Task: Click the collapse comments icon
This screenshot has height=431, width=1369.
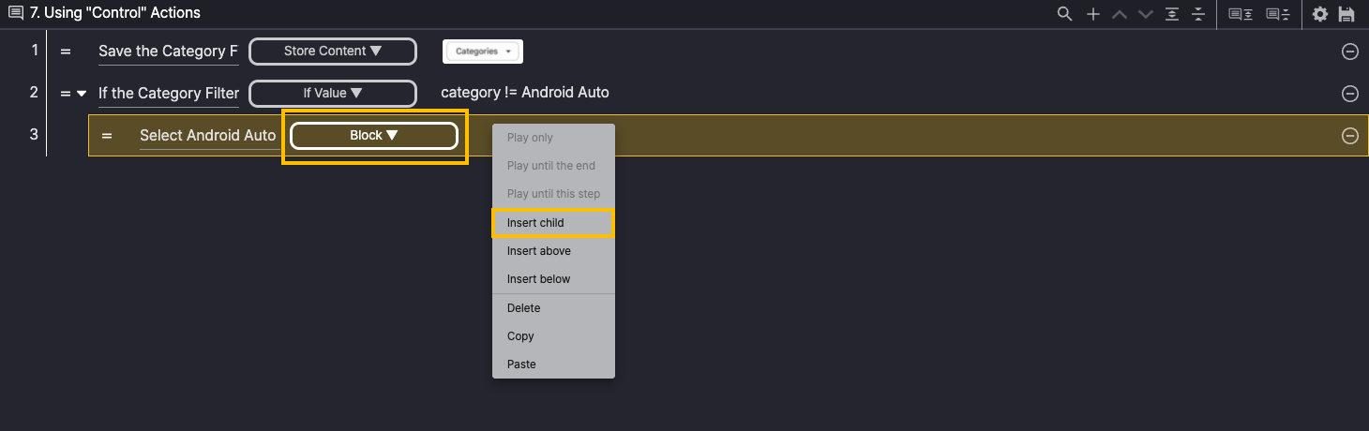Action: [x=1277, y=14]
